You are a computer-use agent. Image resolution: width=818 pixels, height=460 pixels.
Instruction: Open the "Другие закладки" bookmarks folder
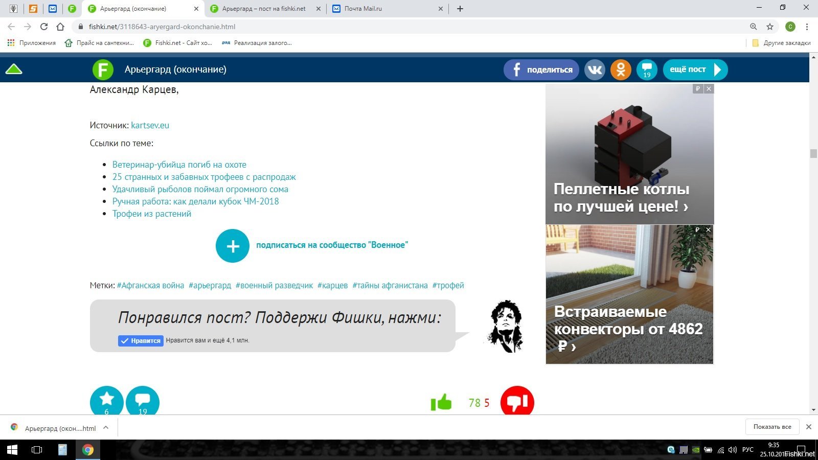tap(781, 43)
